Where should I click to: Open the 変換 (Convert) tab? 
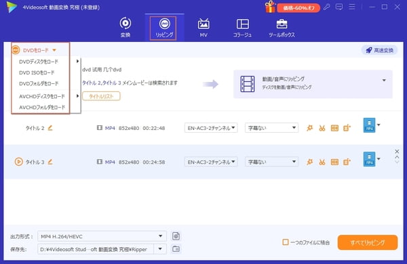point(125,27)
